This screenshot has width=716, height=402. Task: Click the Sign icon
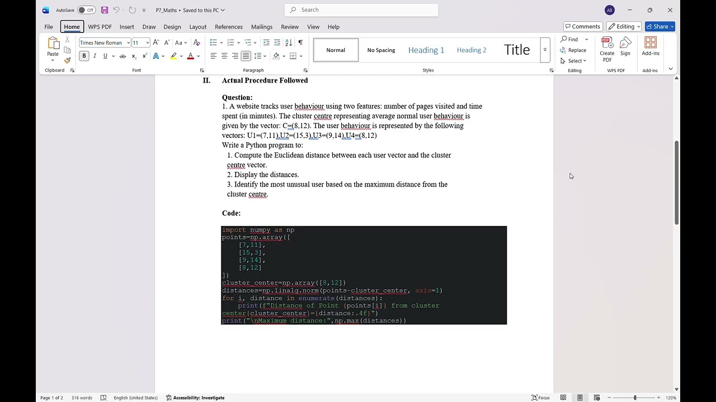click(x=625, y=46)
